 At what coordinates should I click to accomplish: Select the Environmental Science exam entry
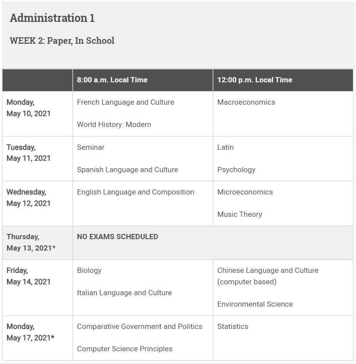pos(255,304)
